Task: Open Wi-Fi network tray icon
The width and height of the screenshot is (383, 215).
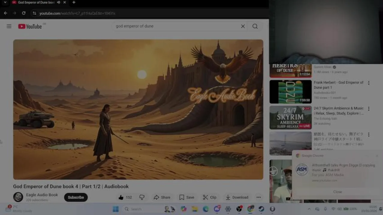Action: [333, 209]
